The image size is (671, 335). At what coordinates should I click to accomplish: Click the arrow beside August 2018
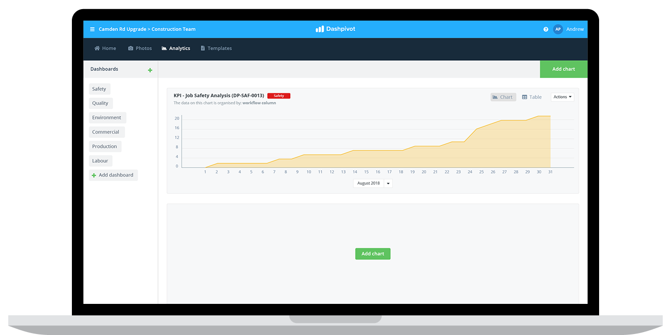(x=388, y=183)
